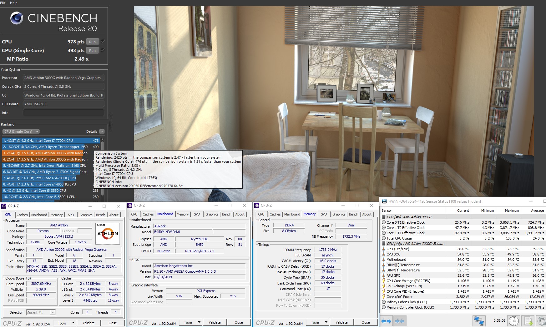The height and width of the screenshot is (327, 546).
Task: Click Core 0 T1 Effective Clock icon
Action: 384,222
